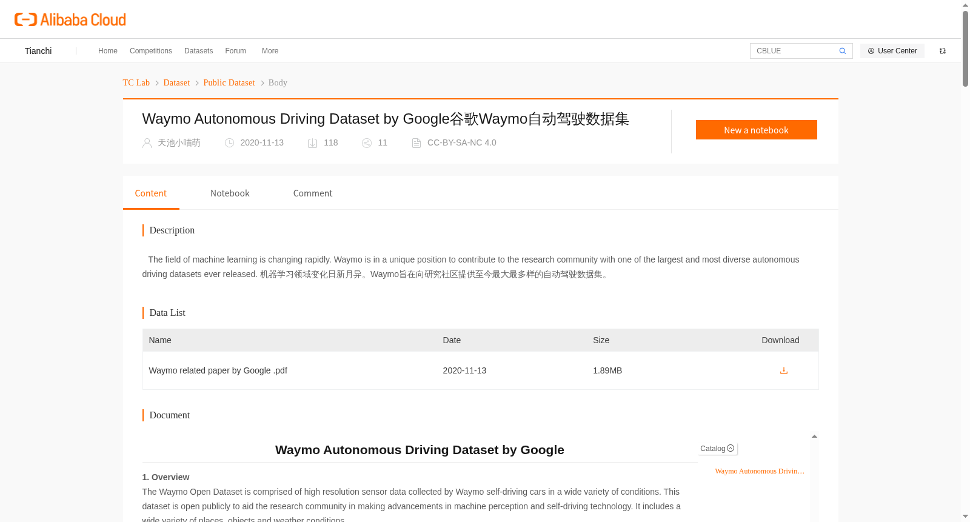Click the page scrollbar down arrow
Screen dimensions: 970x522
965,517
